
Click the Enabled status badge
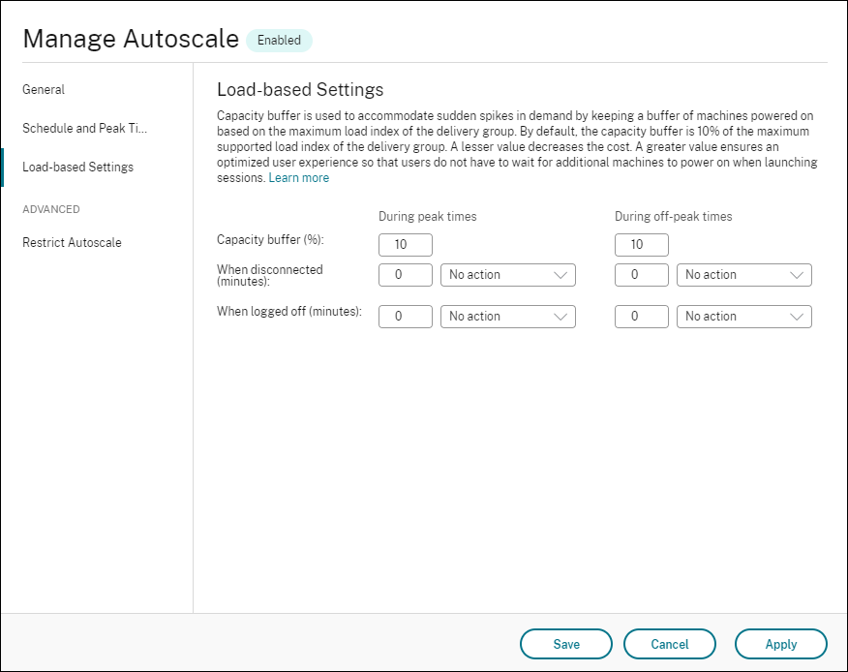(279, 40)
